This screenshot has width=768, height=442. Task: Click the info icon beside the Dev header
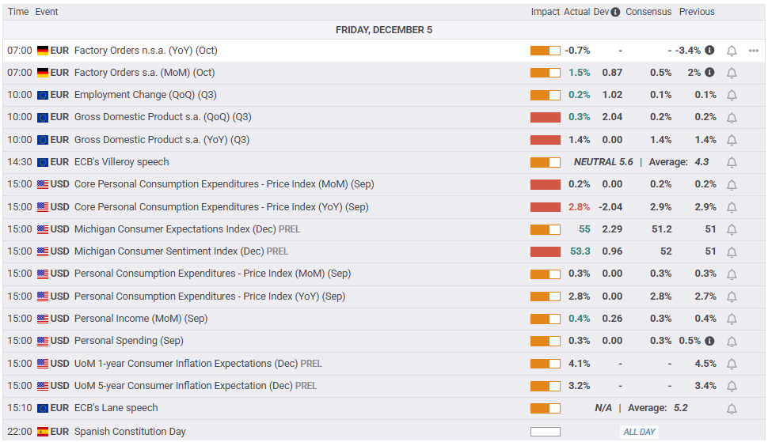click(x=616, y=12)
